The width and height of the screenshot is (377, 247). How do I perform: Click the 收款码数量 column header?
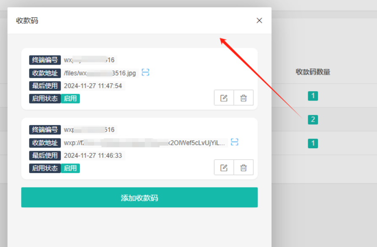coord(313,72)
